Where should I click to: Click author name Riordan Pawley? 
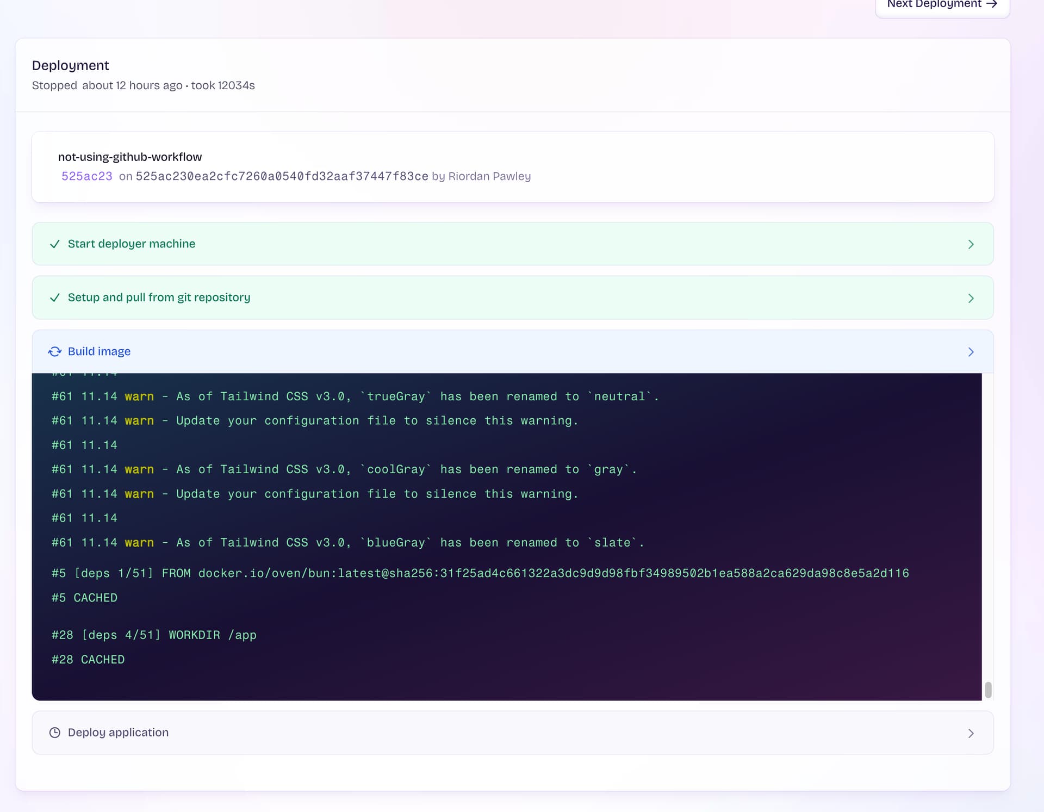pos(489,176)
